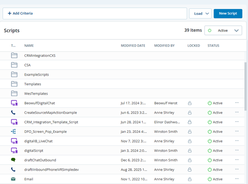Click the chat bubble icon for draftChatOutbound
This screenshot has height=184, width=248.
pyautogui.click(x=14, y=160)
